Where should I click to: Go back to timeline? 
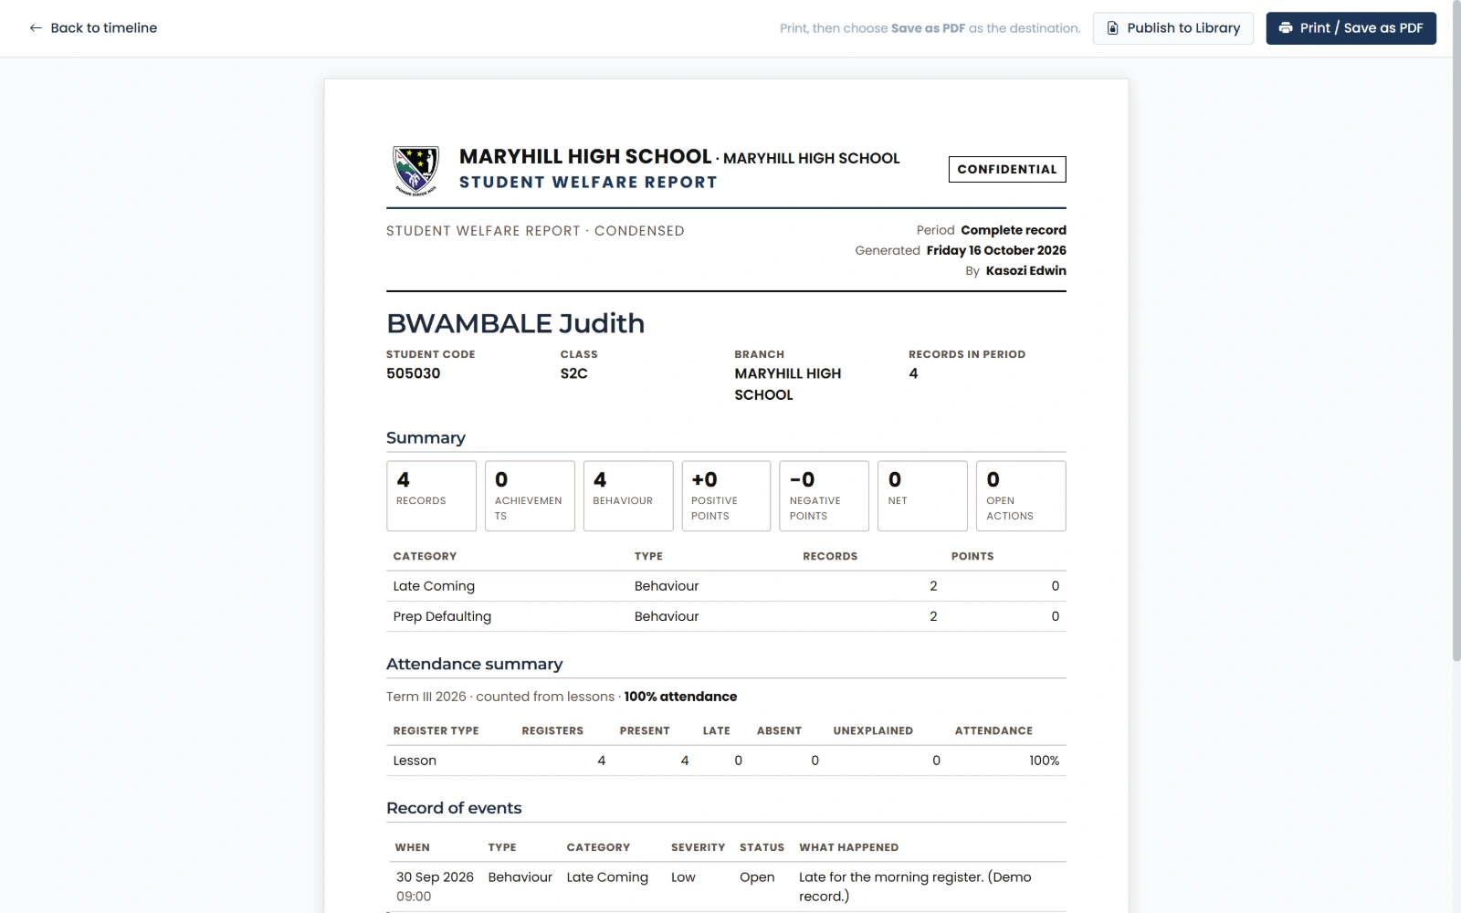pos(93,28)
